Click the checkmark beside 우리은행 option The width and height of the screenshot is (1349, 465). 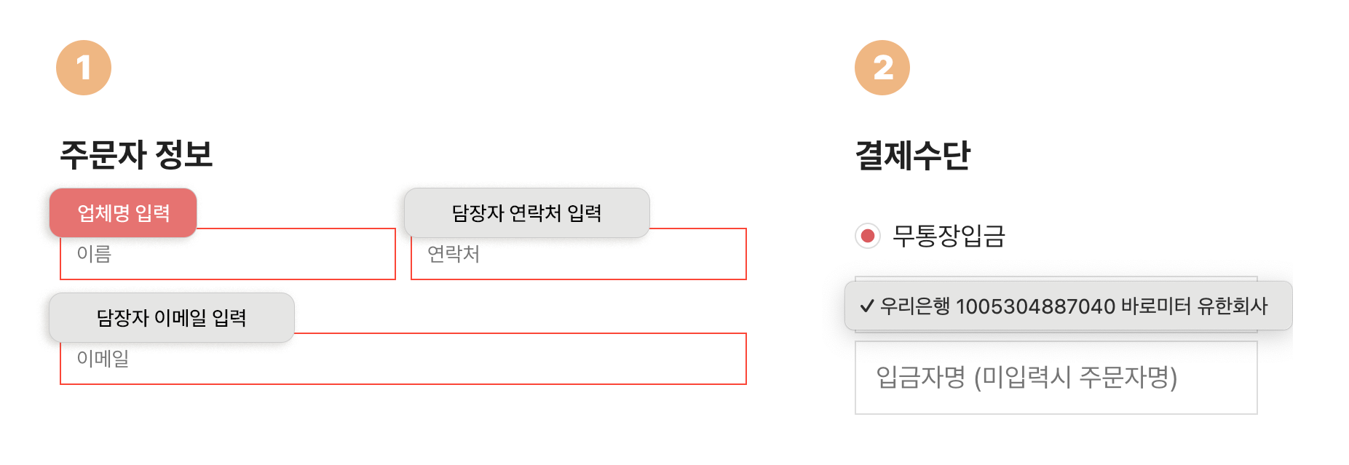tap(866, 306)
